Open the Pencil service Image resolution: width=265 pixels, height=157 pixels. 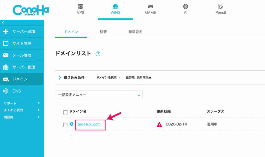220,9
